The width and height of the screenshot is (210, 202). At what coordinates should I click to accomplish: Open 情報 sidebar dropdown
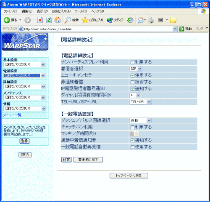pyautogui.click(x=24, y=109)
